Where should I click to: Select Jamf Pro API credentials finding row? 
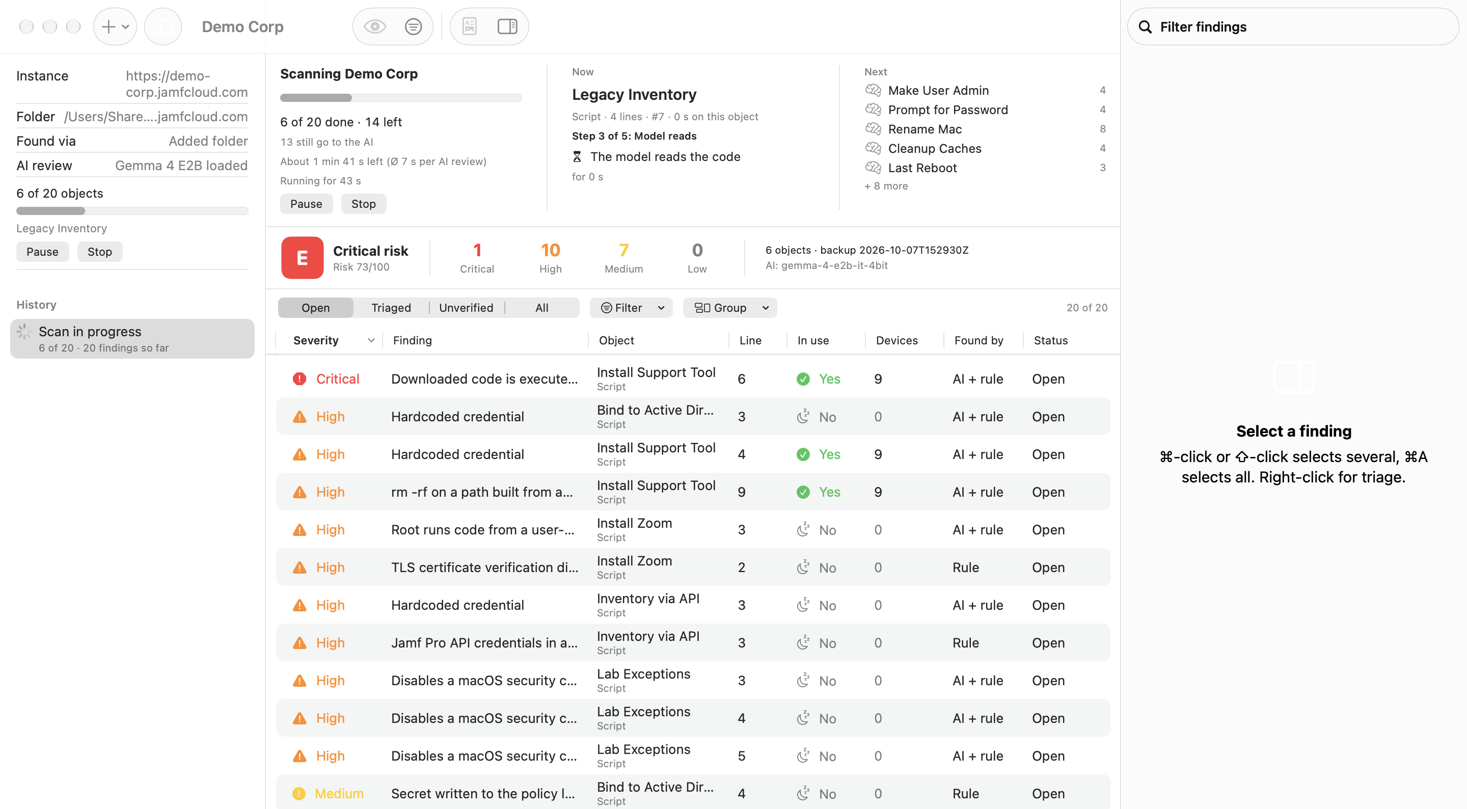tap(693, 642)
